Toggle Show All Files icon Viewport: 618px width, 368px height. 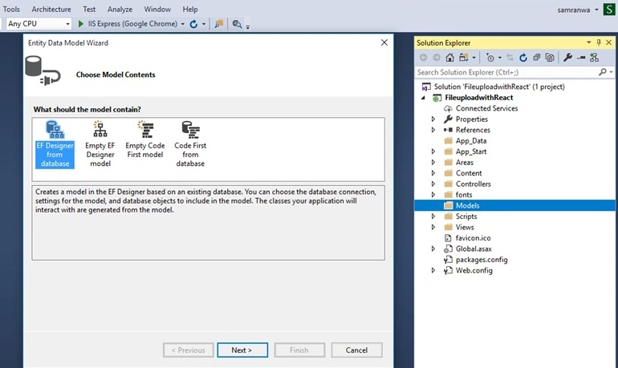[550, 58]
